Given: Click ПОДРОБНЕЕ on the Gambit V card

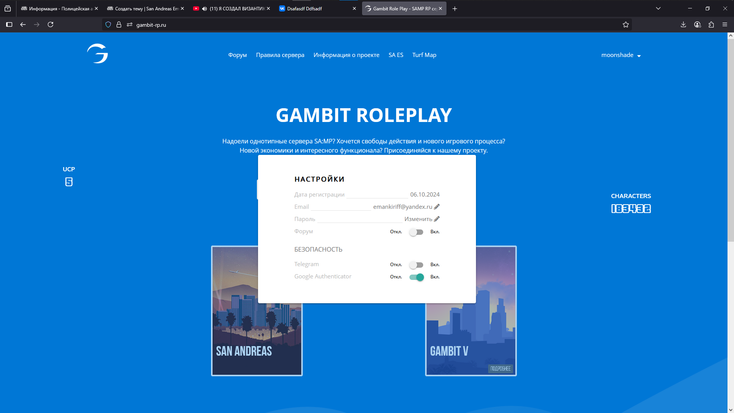Looking at the screenshot, I should (x=500, y=369).
